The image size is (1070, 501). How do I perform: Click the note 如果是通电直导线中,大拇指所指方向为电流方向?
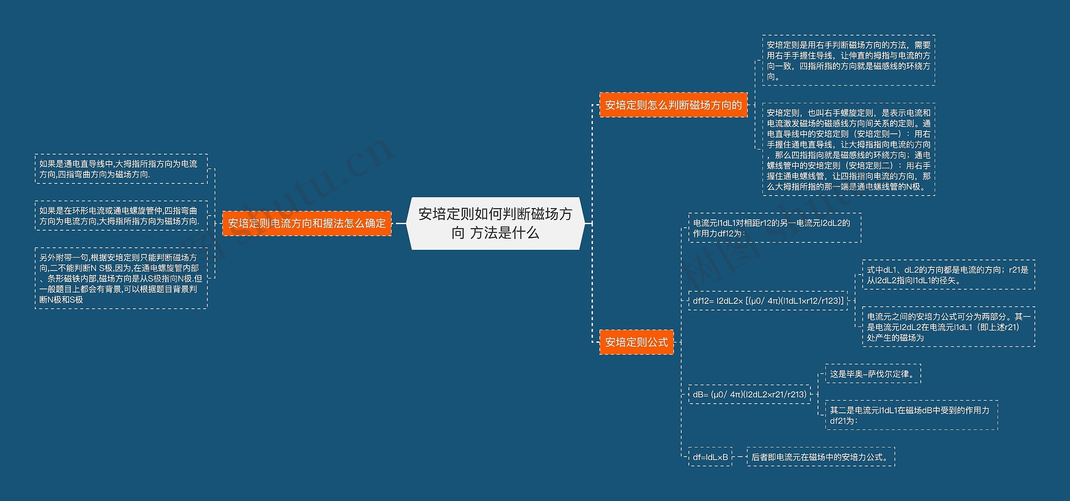121,169
